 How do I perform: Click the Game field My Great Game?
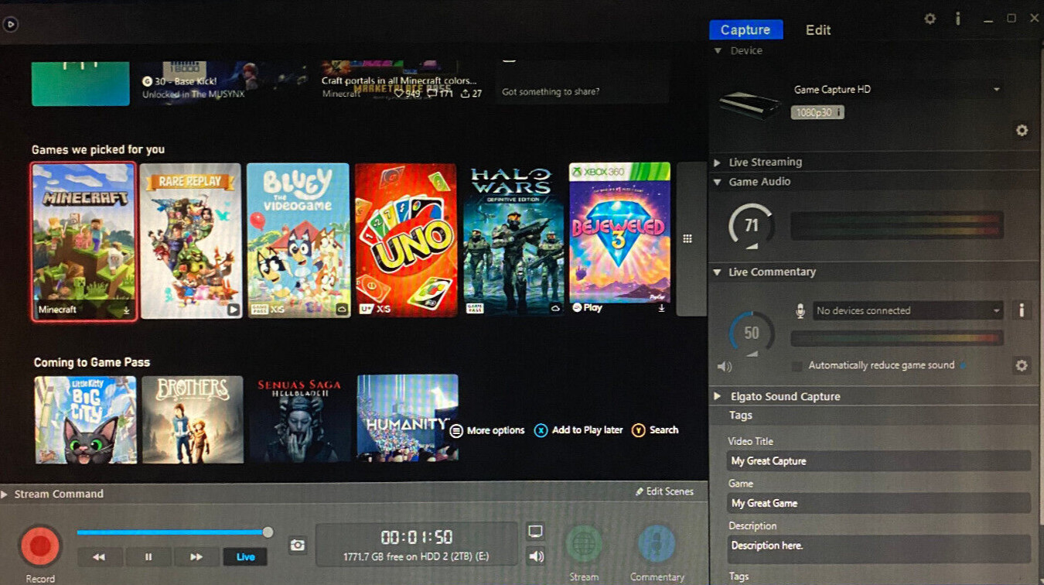pyautogui.click(x=879, y=503)
